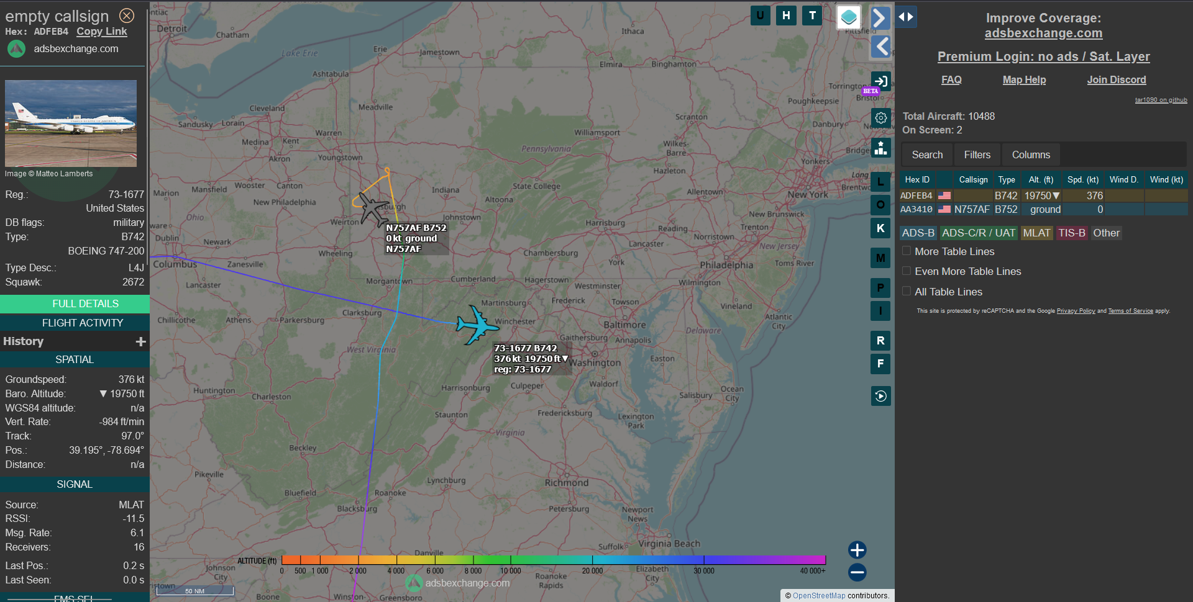
Task: Select ADFEB4 row in aircraft table
Action: [1043, 195]
